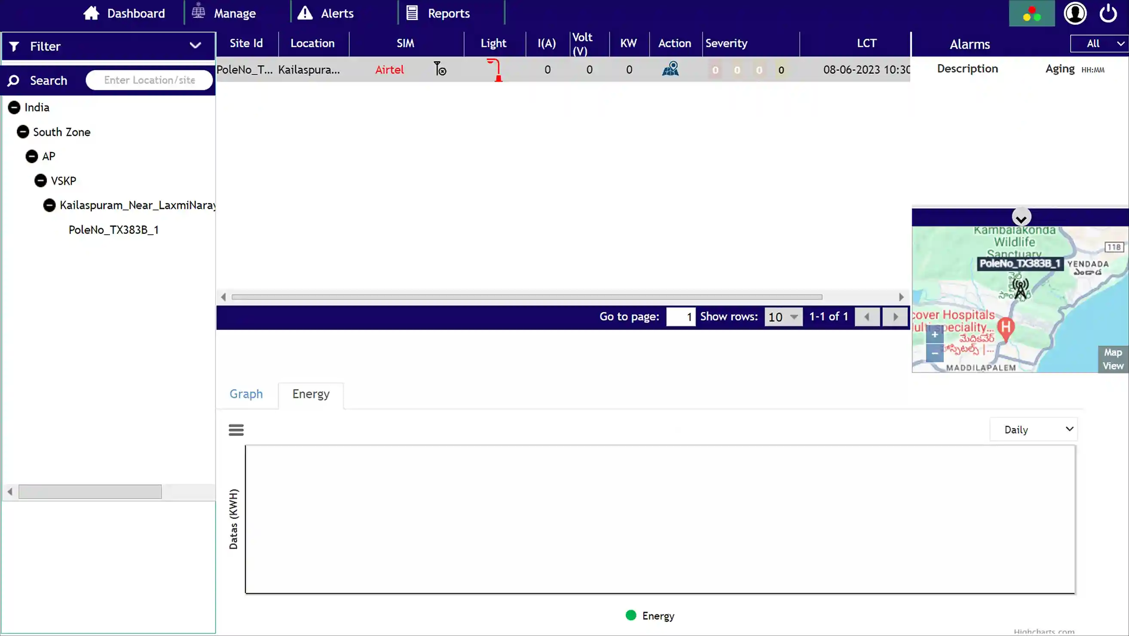
Task: Switch to the Graph tab
Action: coord(246,394)
